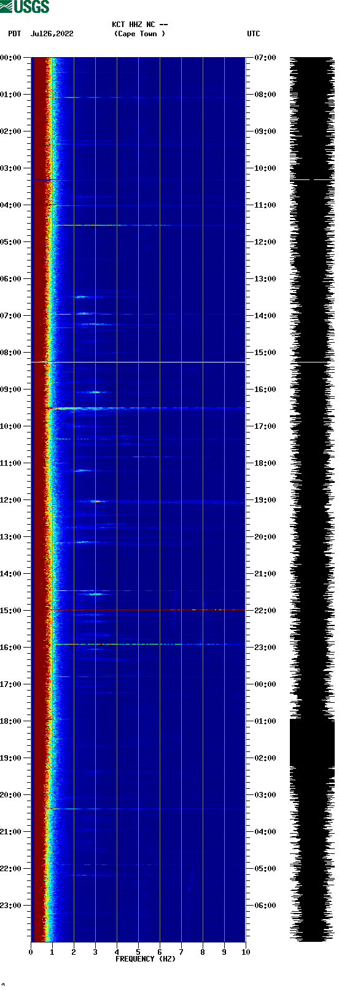Screen dimensions: 339x991
Task: Click the 11:00 UTC time label
Action: (x=265, y=205)
